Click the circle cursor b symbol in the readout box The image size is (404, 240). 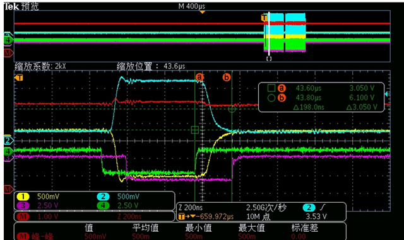tap(271, 98)
